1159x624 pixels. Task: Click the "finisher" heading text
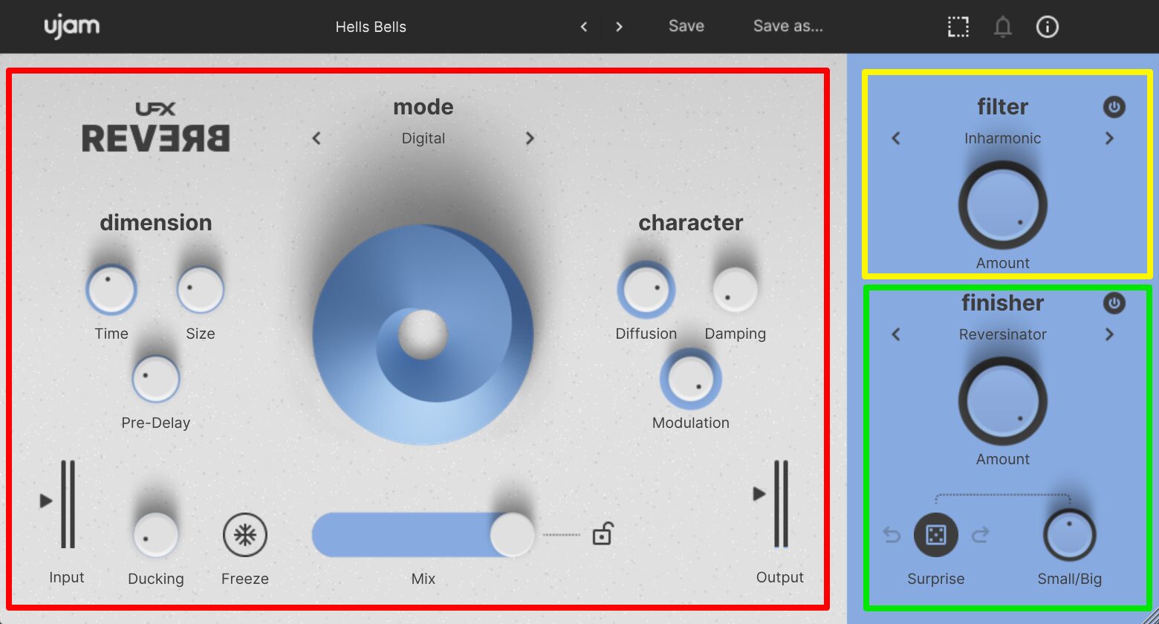(x=1003, y=303)
